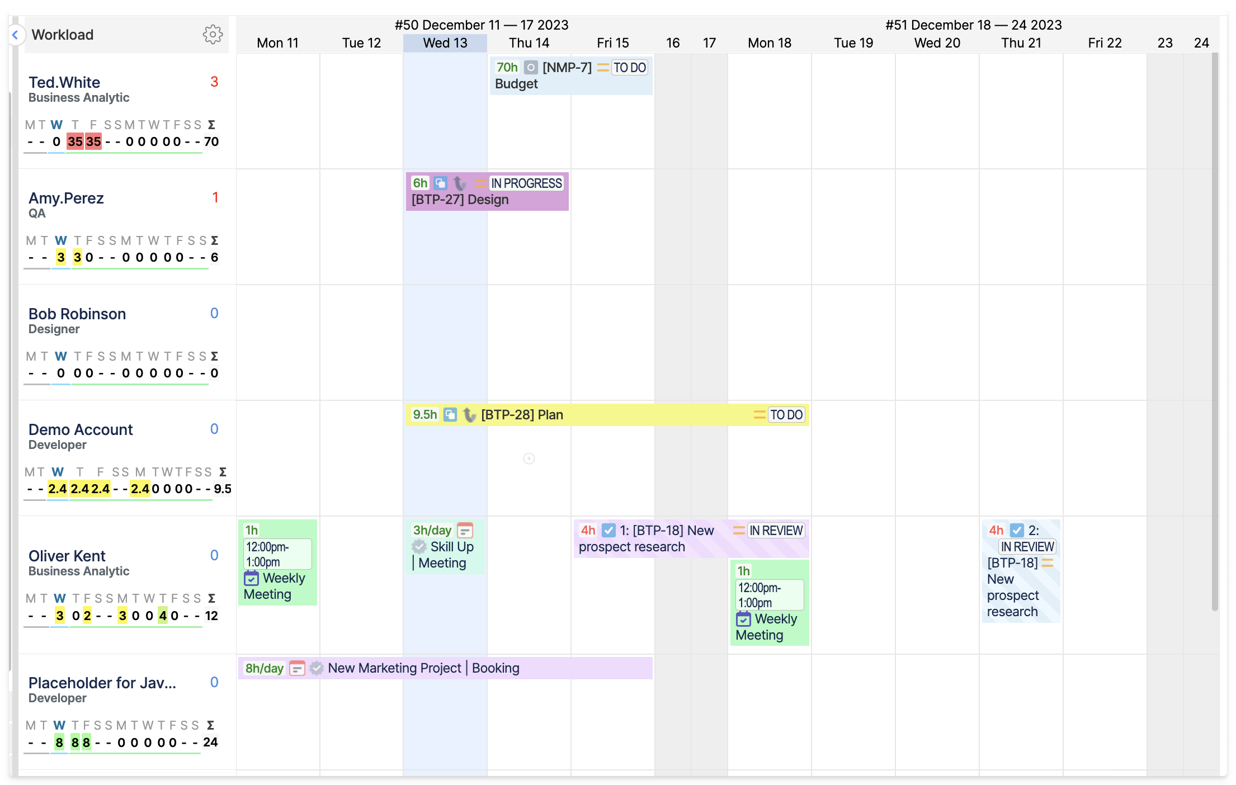Open Workload settings gear
The height and width of the screenshot is (785, 1236).
213,35
